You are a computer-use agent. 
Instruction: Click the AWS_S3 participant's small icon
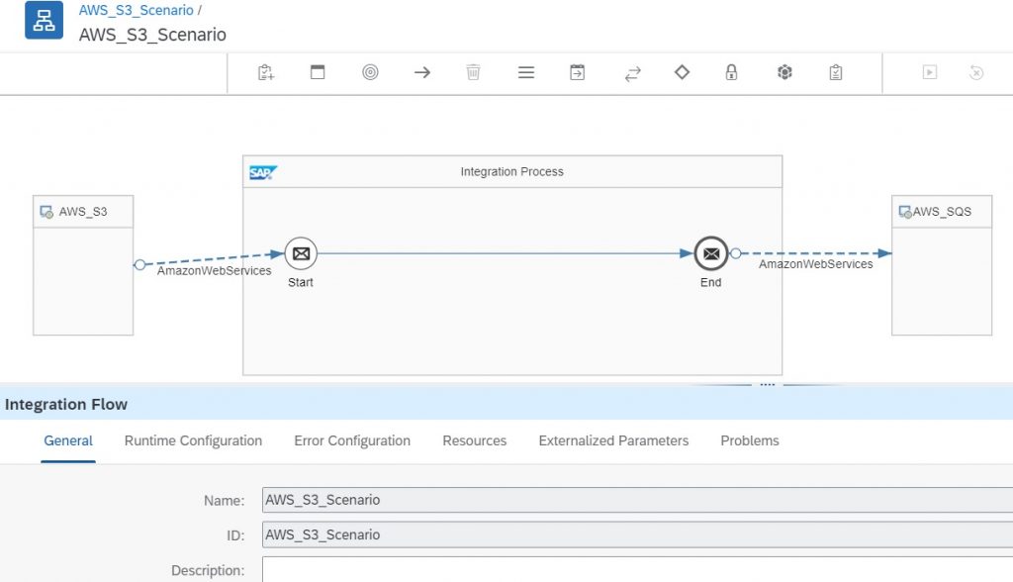tap(46, 212)
